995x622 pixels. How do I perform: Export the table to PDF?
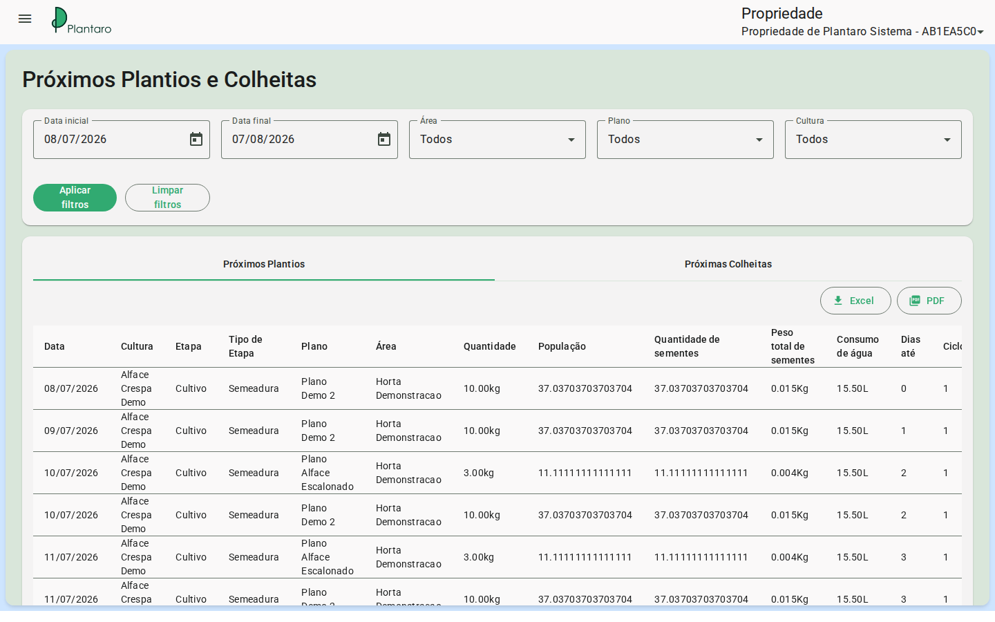(x=929, y=301)
